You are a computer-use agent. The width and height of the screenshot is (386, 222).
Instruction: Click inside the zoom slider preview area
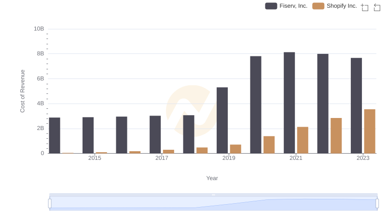click(213, 204)
